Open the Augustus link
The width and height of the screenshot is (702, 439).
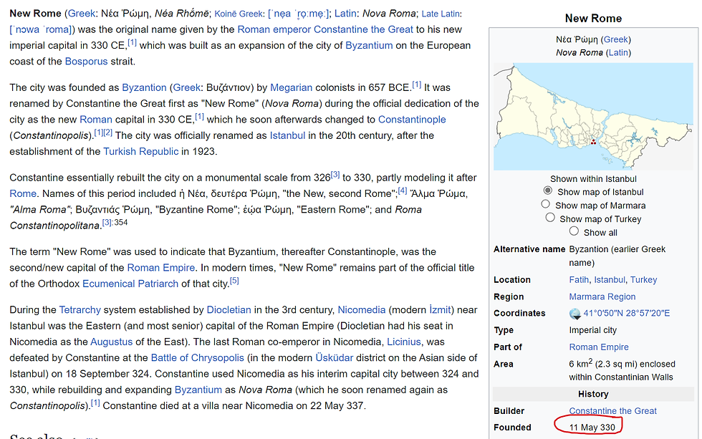coord(112,342)
